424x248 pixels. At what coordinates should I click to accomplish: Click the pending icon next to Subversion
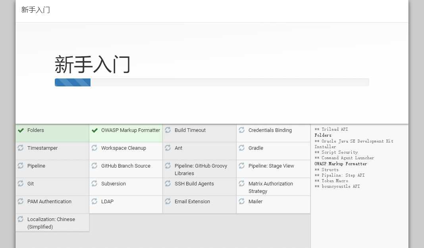point(94,183)
